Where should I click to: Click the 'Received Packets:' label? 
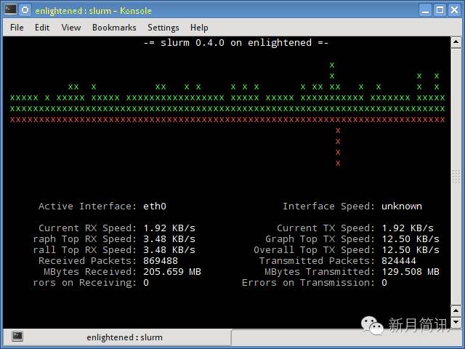[87, 261]
